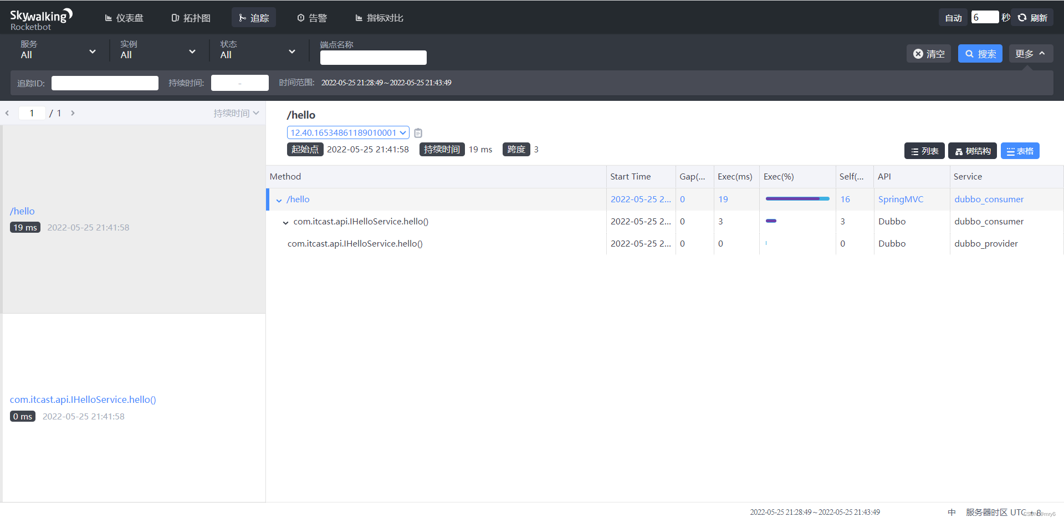1064x522 pixels.
Task: Collapse the 更多 more options
Action: [x=1031, y=54]
